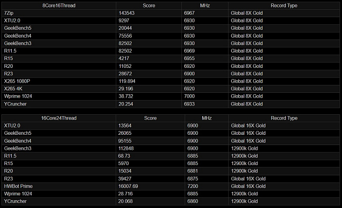Click YCruncher 6860 MHz cell
This screenshot has width=342, height=208.
point(192,202)
